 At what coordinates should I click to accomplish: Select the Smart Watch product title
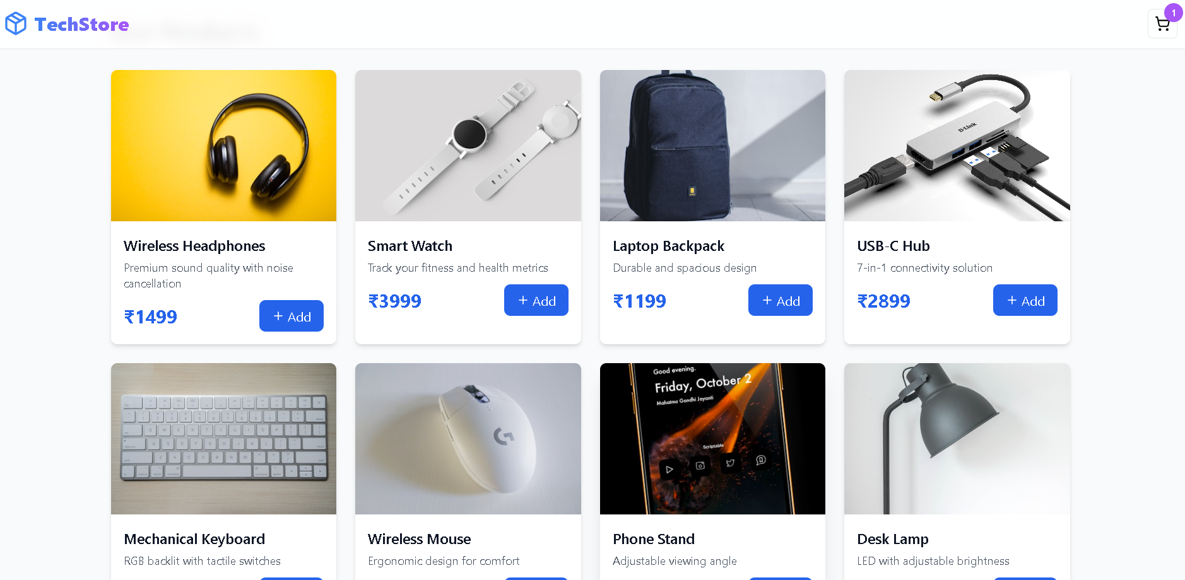point(410,246)
